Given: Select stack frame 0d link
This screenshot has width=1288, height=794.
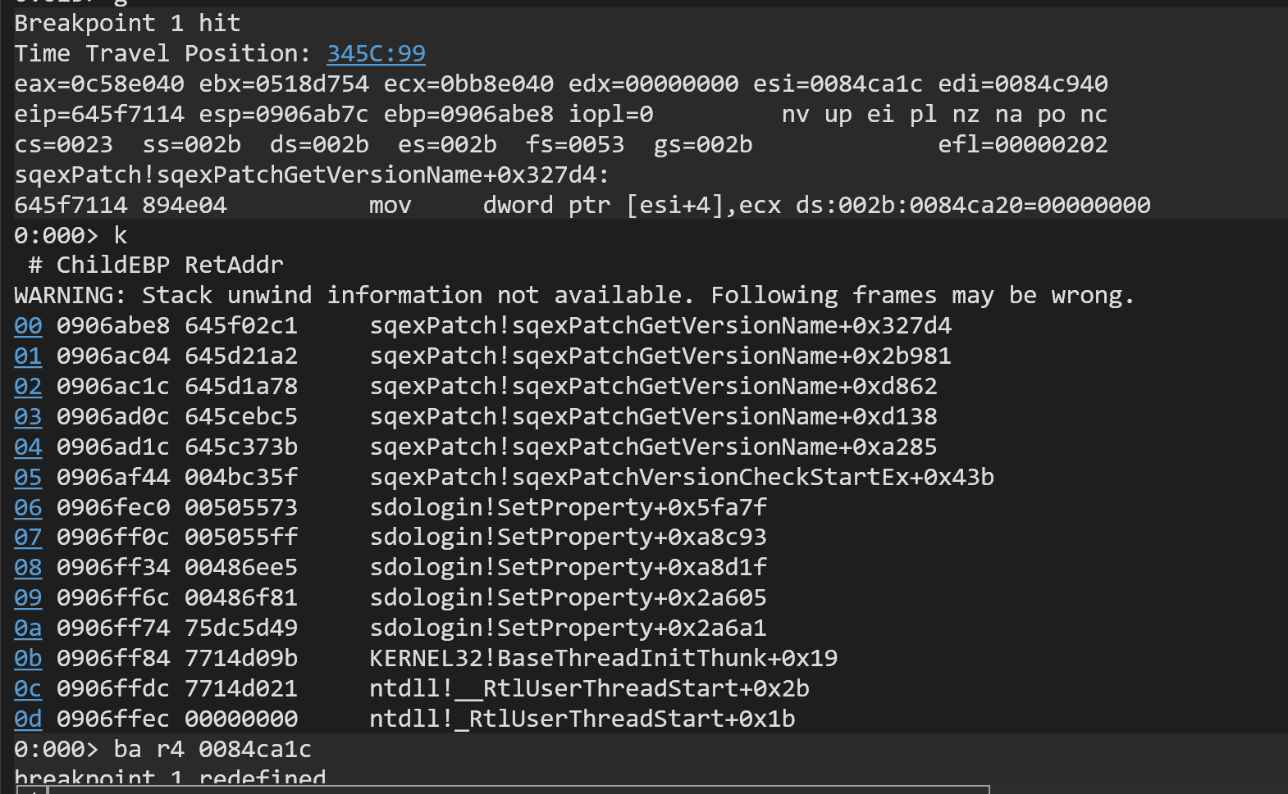Looking at the screenshot, I should pos(28,719).
